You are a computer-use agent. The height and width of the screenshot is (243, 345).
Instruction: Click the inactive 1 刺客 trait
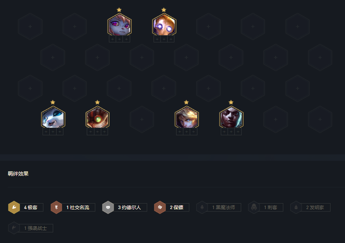[265, 207]
